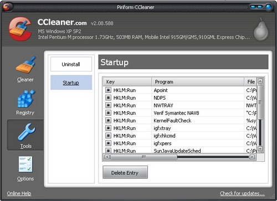277x201 pixels.
Task: Click the Delete Entry button
Action: click(125, 172)
